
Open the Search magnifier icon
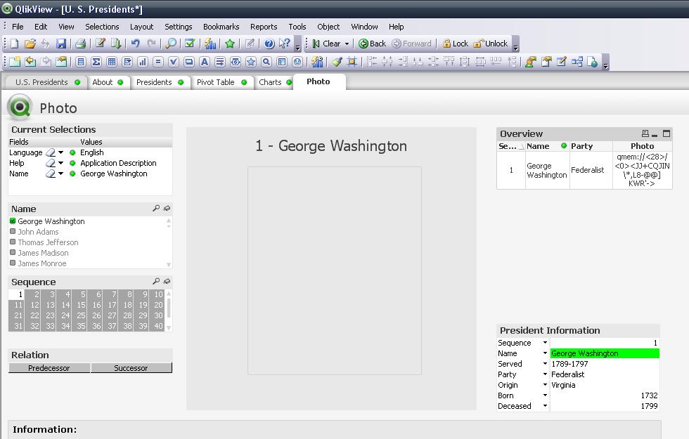[171, 44]
